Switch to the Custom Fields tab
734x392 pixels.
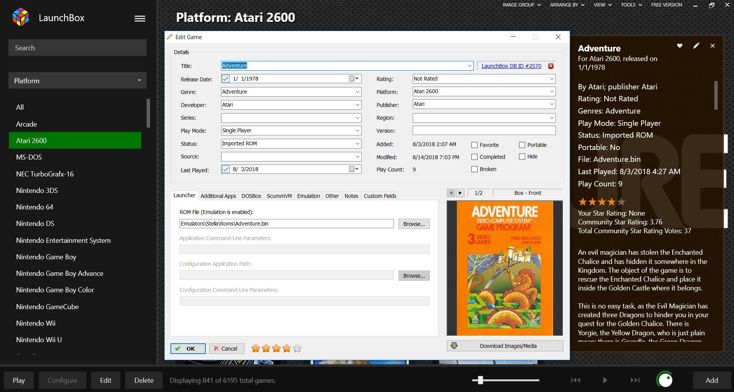(x=380, y=196)
